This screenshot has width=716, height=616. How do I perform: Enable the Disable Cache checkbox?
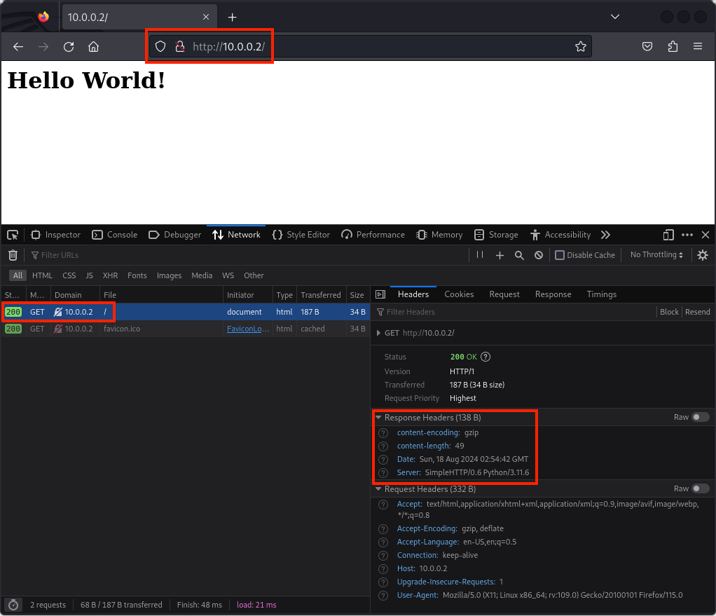point(560,255)
